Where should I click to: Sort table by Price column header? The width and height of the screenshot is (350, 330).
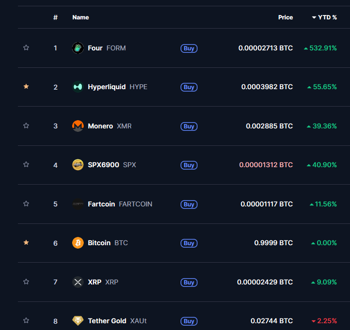(x=285, y=17)
